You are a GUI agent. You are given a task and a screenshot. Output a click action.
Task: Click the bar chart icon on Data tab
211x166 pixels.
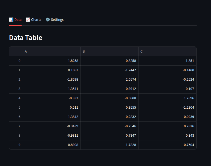[11, 19]
